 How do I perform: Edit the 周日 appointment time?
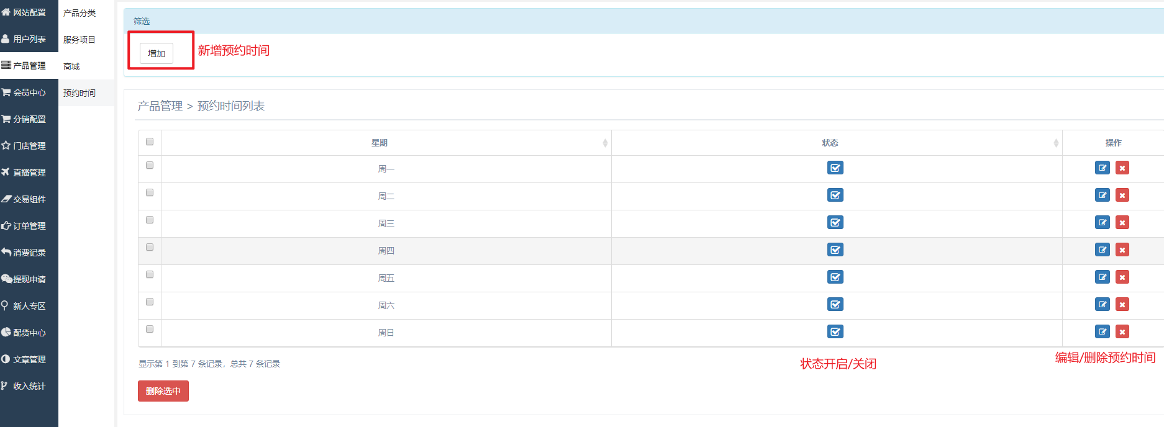[x=1102, y=331]
